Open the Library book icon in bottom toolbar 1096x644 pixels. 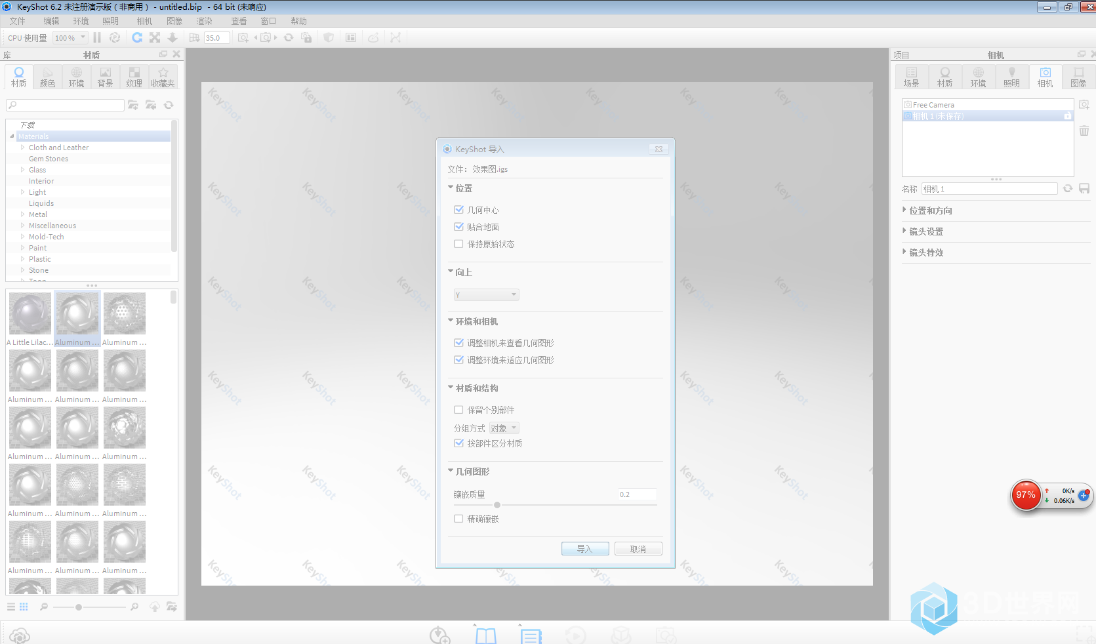click(x=486, y=635)
